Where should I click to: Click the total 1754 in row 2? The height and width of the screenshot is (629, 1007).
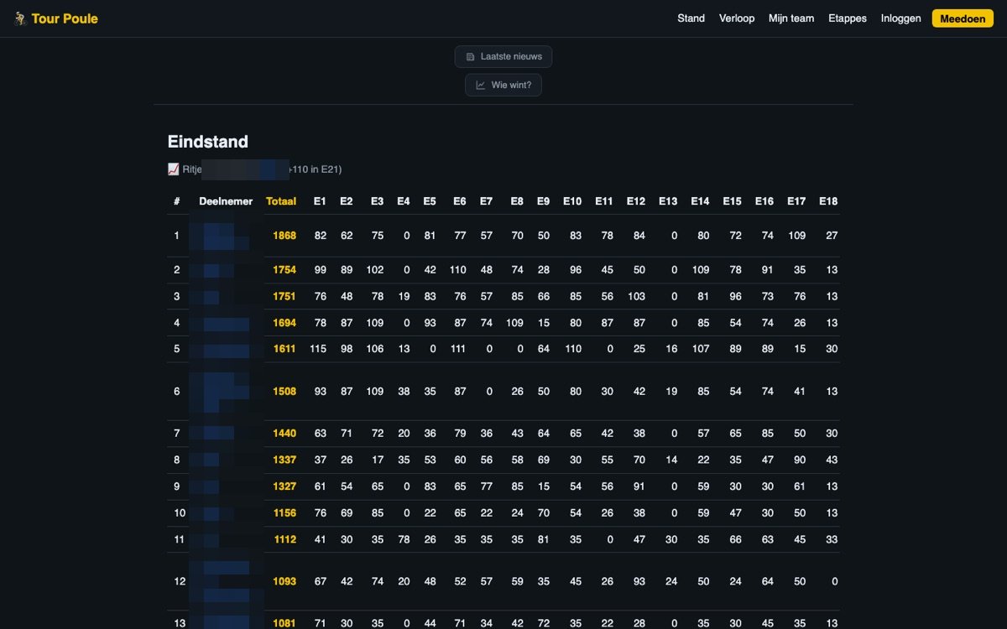[284, 270]
